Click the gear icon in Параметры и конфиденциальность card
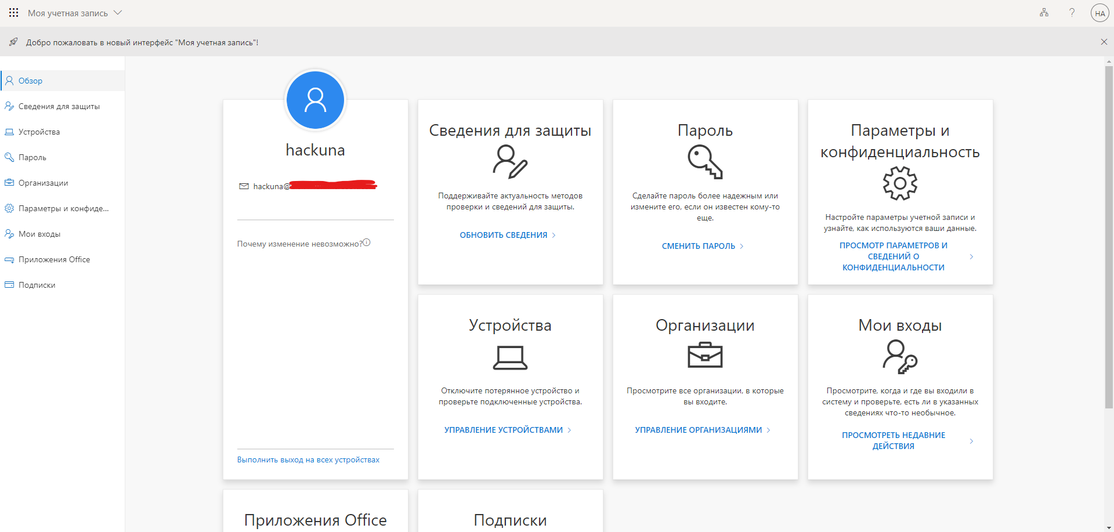The width and height of the screenshot is (1114, 532). point(900,183)
